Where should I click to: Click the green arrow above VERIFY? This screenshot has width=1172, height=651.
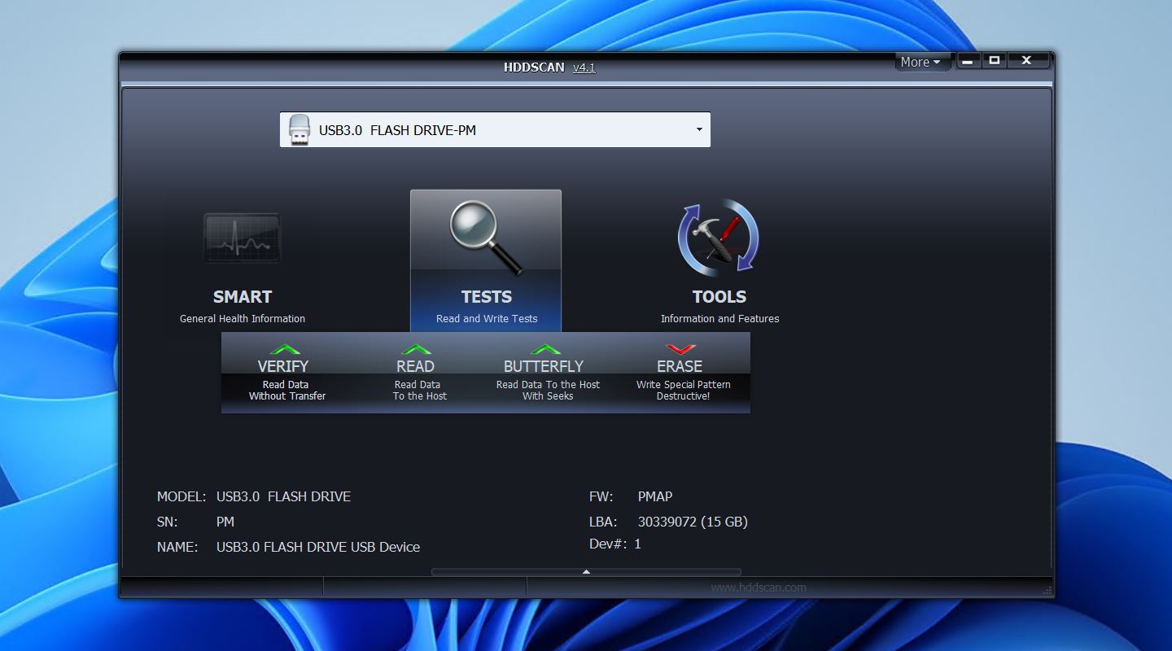point(284,348)
